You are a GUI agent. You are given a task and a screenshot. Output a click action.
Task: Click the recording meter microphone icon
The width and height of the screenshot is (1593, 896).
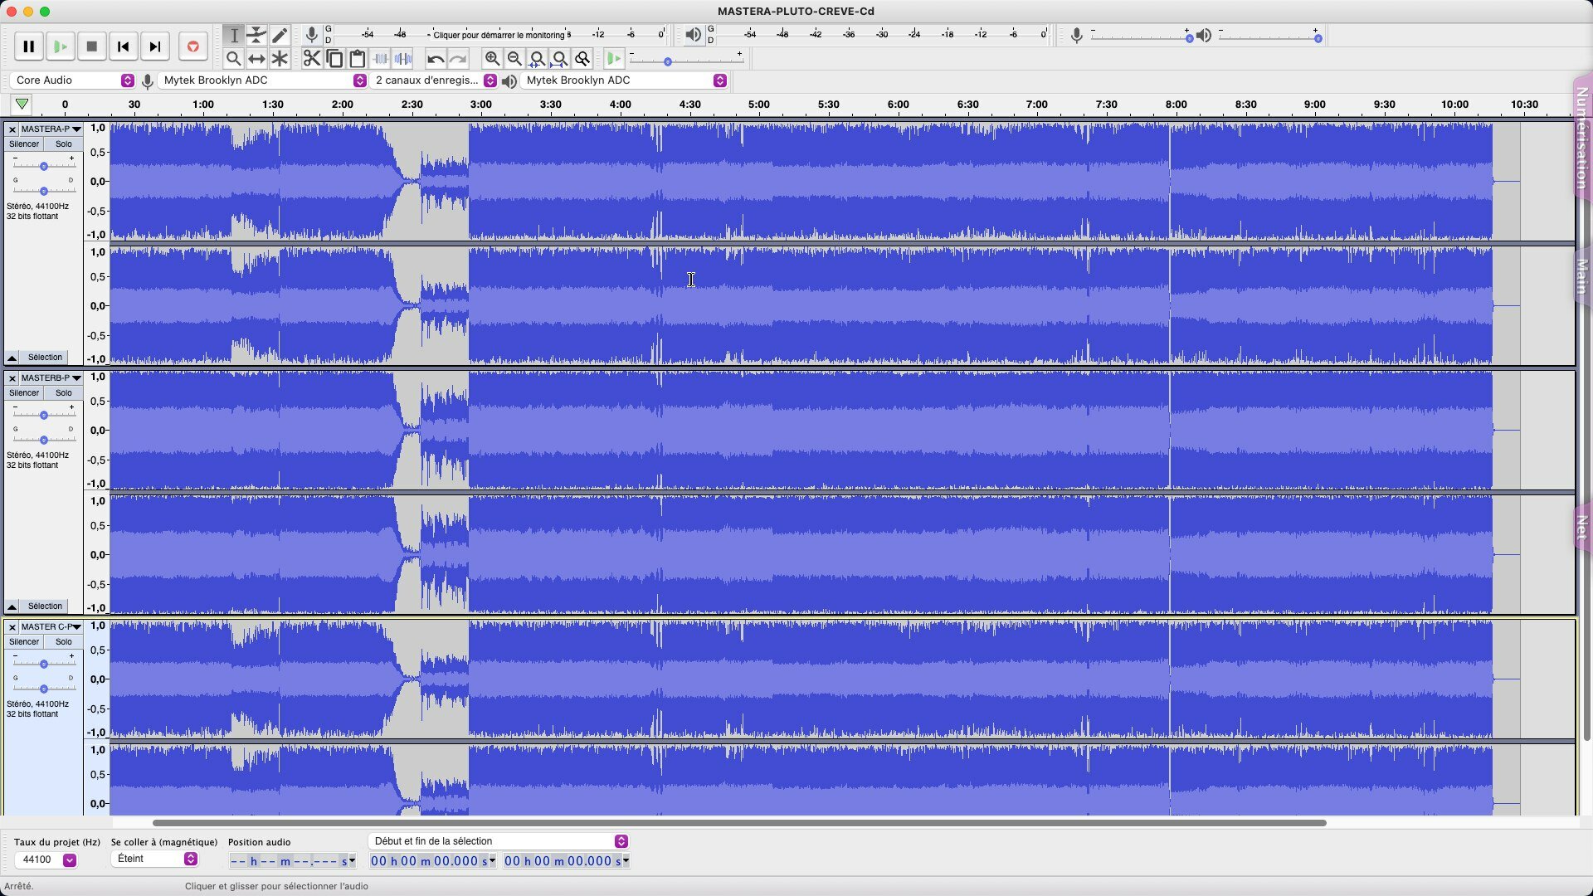(311, 35)
